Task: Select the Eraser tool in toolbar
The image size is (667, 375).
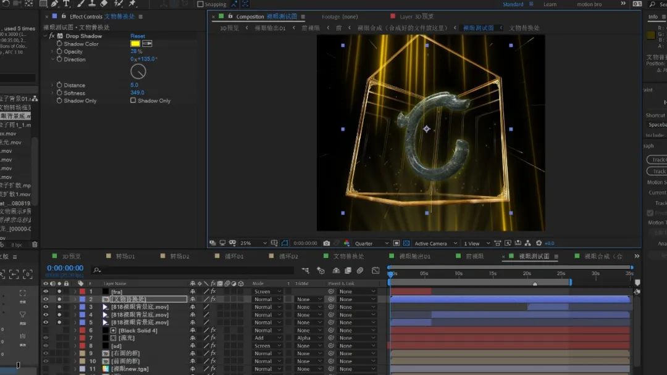Action: pos(103,4)
